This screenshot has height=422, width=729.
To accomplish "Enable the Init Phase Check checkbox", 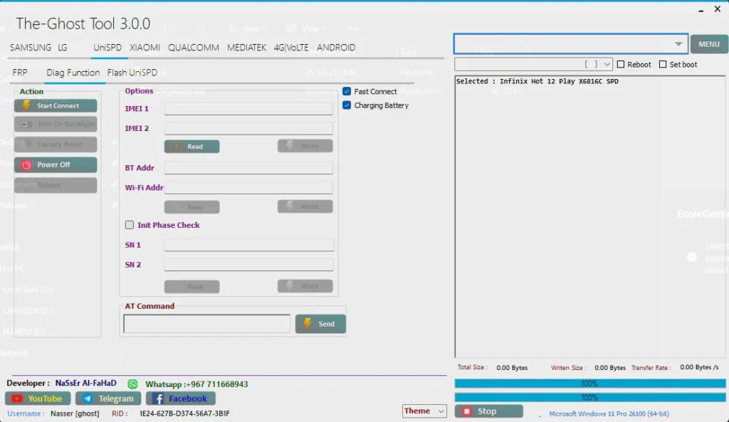I will [130, 225].
